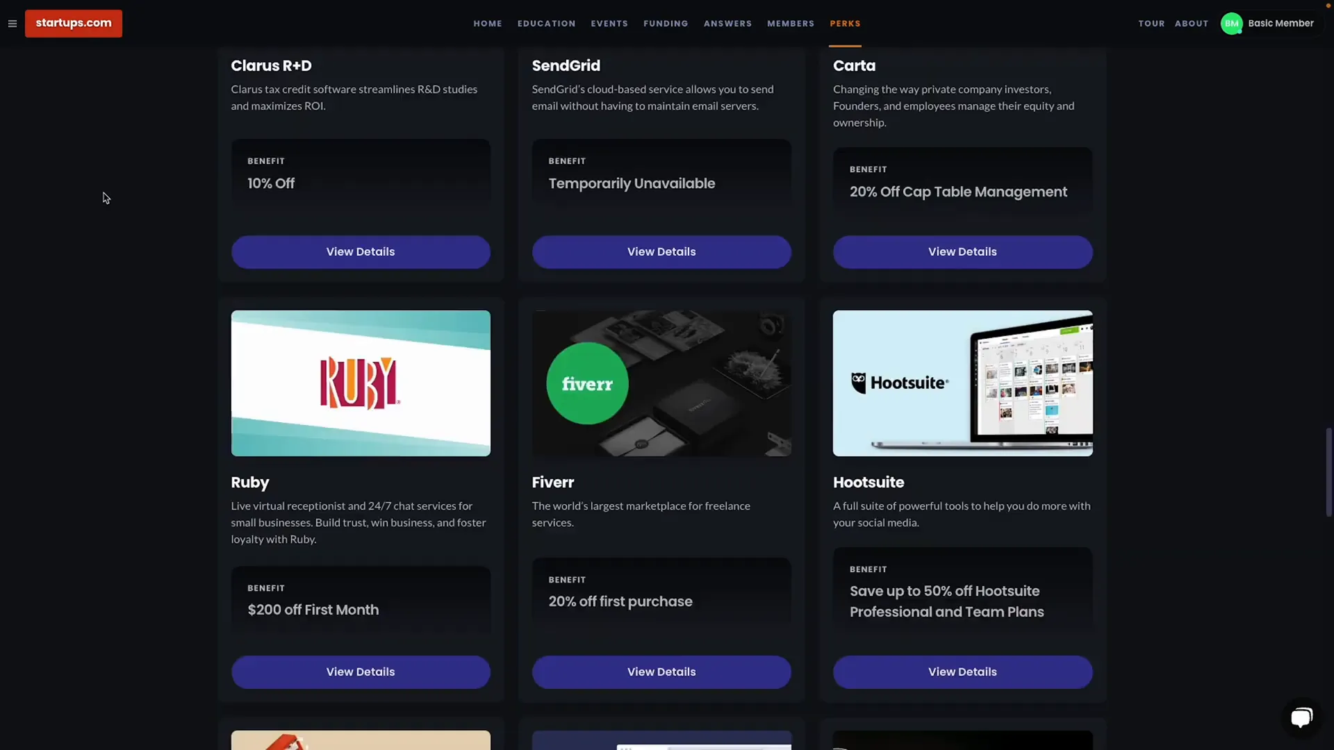View Details for Hootsuite discount
Image resolution: width=1334 pixels, height=750 pixels.
(962, 672)
